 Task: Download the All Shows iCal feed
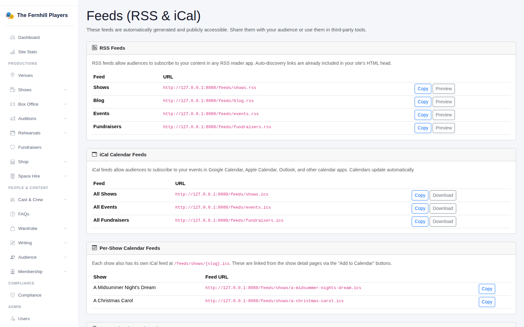coord(443,195)
